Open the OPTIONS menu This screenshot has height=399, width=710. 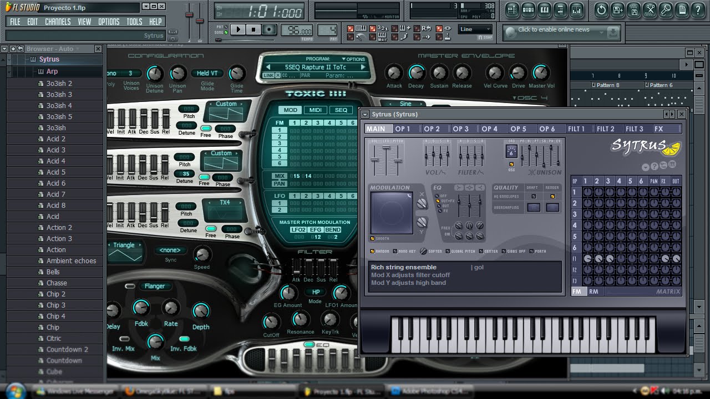[x=109, y=22]
